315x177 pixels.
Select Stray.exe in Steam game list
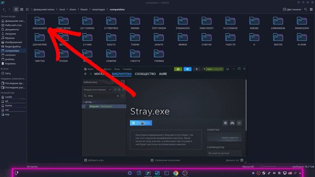pos(104,106)
